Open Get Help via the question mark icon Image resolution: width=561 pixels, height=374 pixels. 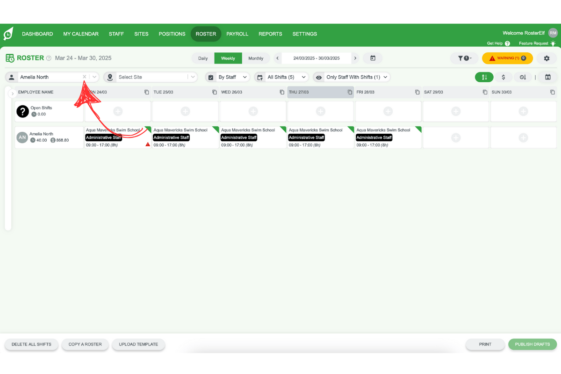coord(508,43)
